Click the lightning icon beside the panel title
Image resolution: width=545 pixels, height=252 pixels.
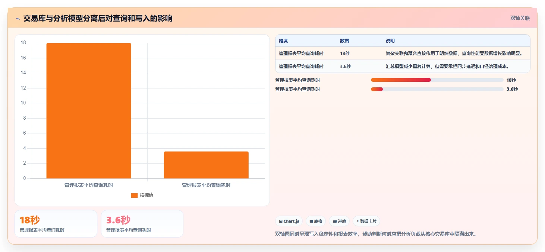tap(18, 19)
